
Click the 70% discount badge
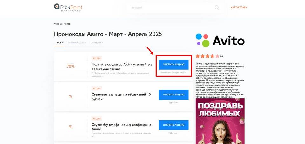(71, 66)
